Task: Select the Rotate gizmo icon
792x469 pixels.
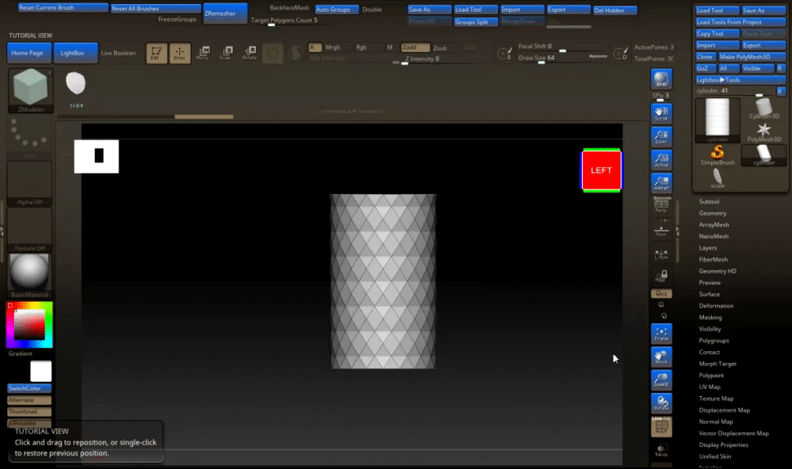Action: [249, 52]
